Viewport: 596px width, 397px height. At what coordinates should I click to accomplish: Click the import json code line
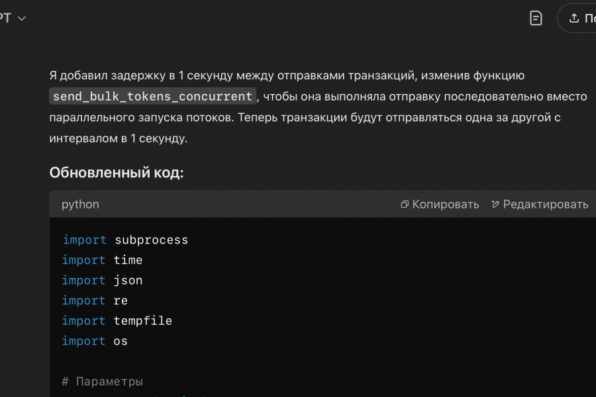click(x=102, y=280)
